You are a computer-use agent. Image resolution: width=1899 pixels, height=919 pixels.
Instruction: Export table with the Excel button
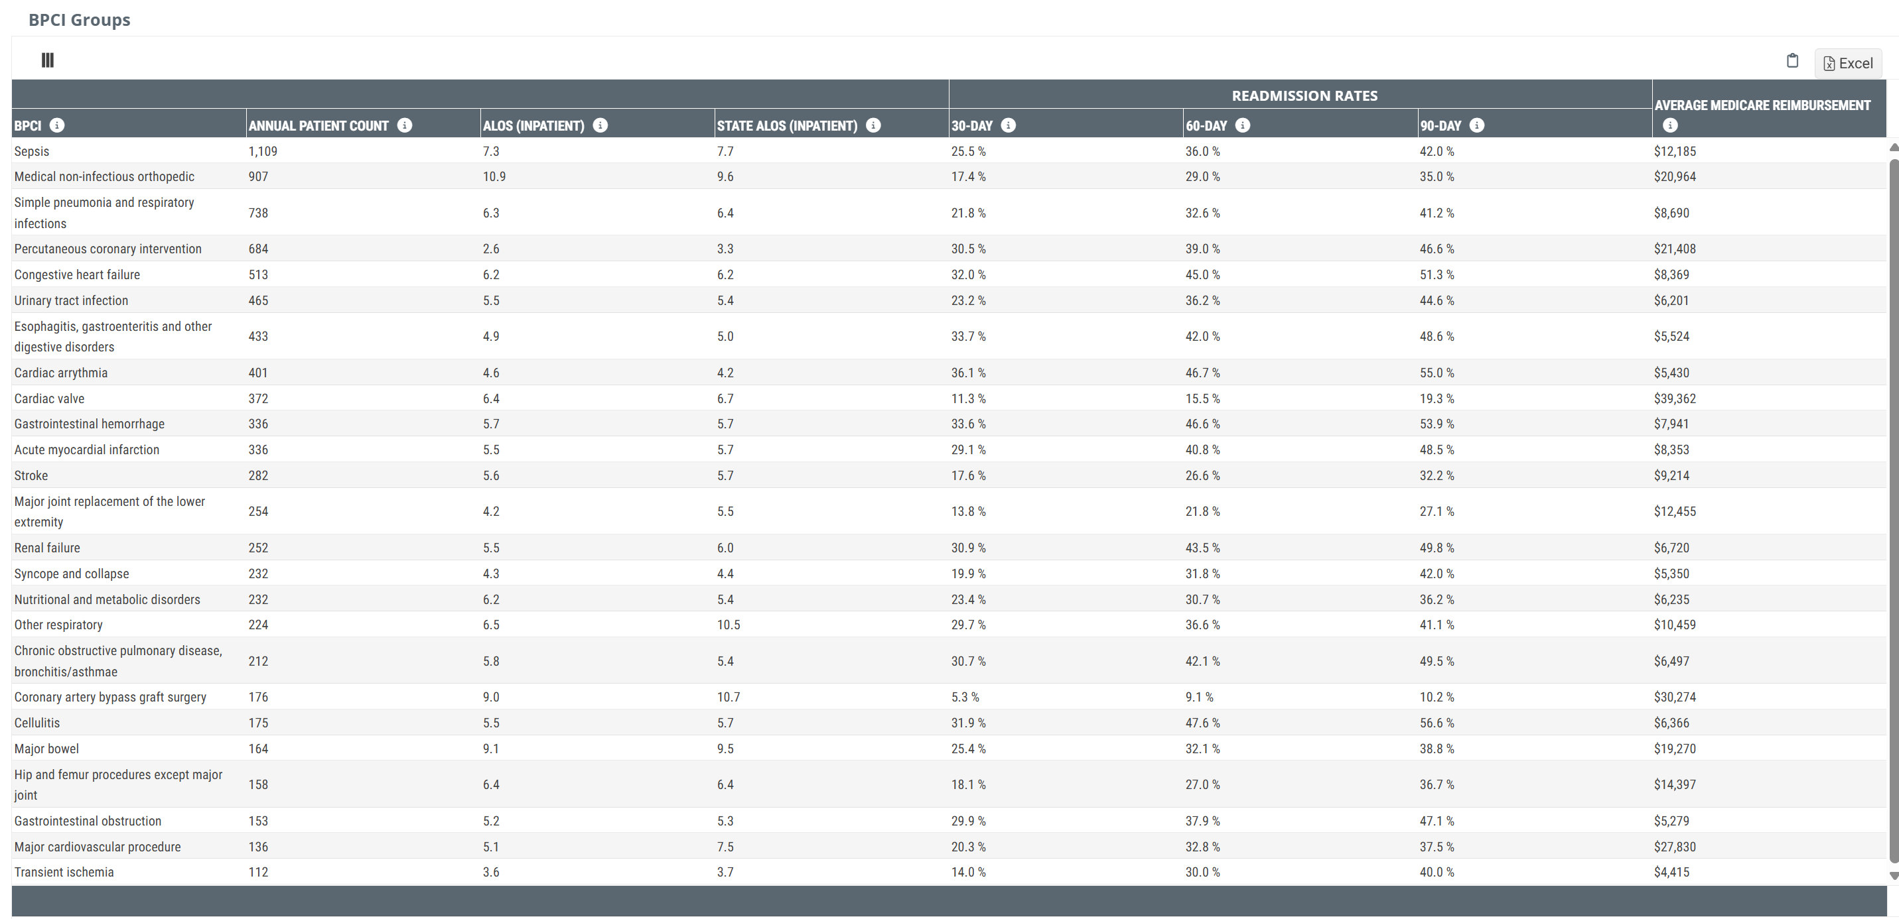point(1848,64)
